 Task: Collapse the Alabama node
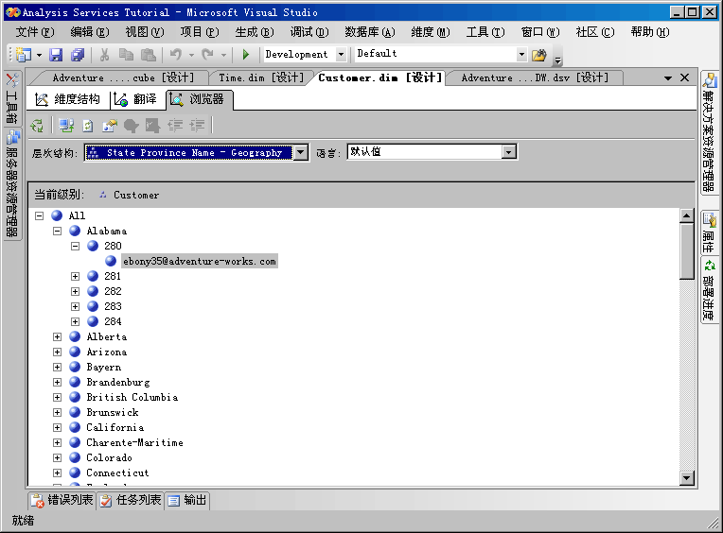point(57,231)
